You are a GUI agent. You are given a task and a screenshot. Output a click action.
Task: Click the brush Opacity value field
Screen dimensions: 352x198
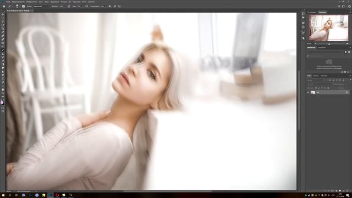click(x=62, y=7)
